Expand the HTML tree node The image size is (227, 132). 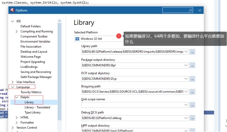tap(17, 117)
